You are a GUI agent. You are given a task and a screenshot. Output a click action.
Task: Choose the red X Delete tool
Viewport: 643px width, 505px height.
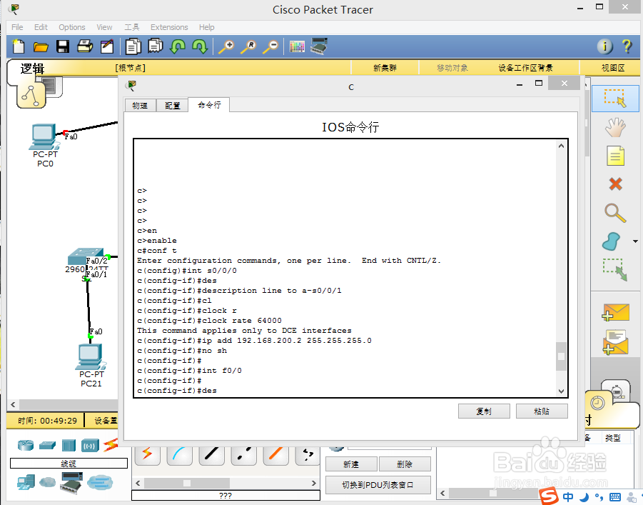tap(616, 184)
